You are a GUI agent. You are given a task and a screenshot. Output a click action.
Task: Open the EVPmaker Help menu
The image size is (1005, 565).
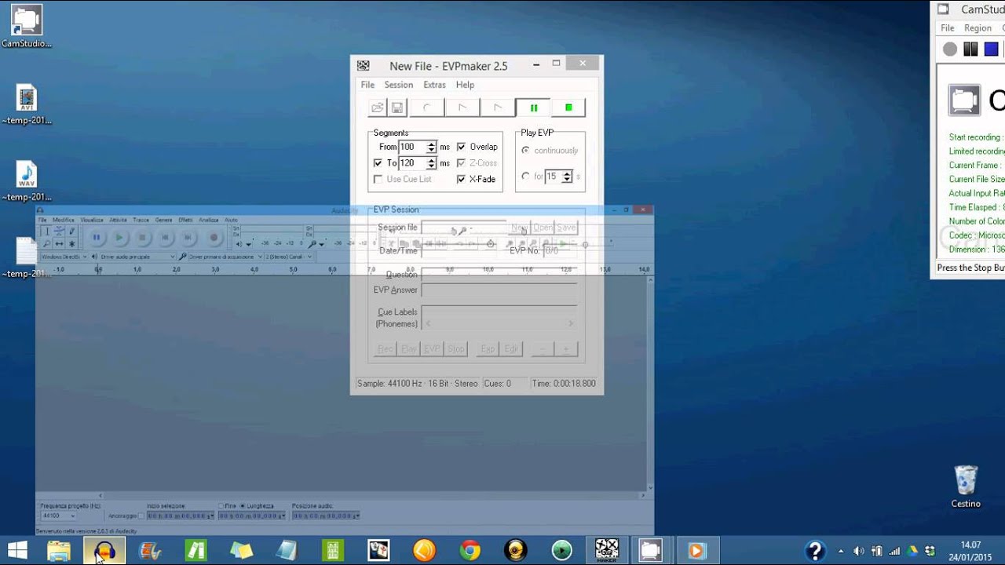tap(465, 85)
